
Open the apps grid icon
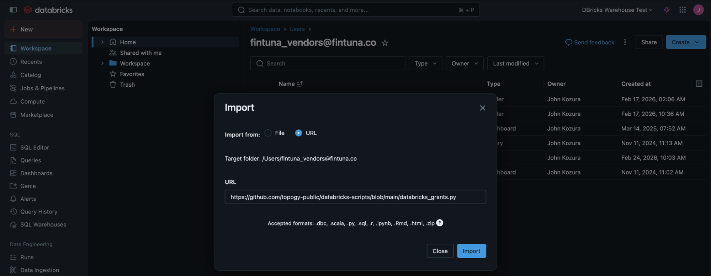click(x=682, y=10)
